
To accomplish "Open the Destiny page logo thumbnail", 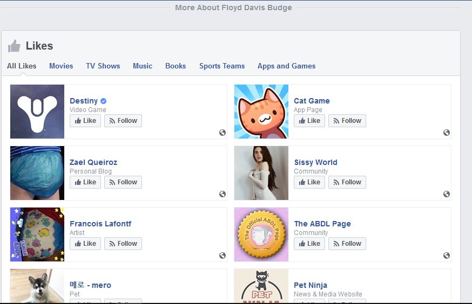I will [x=37, y=112].
